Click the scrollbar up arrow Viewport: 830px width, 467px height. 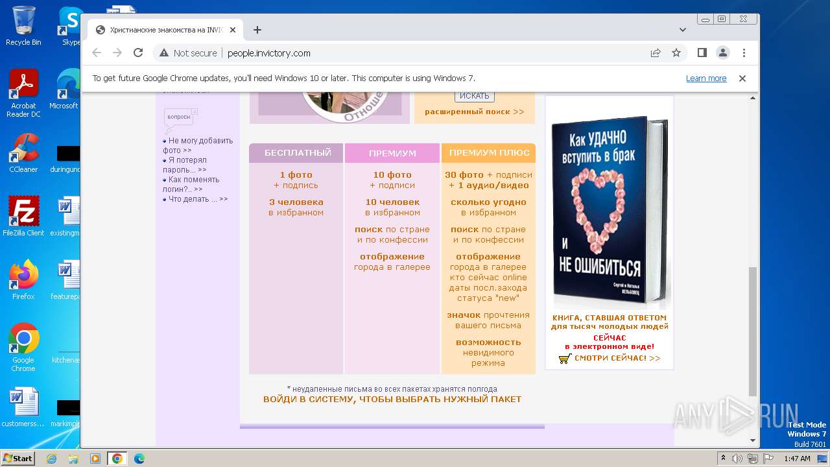[753, 98]
